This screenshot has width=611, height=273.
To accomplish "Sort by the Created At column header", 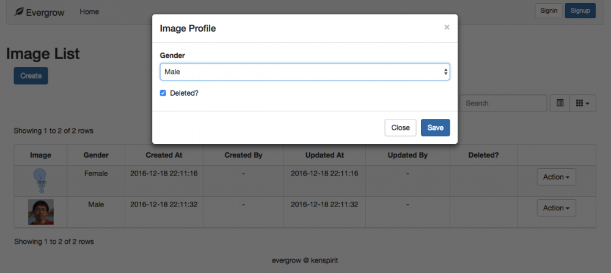I will click(x=164, y=155).
